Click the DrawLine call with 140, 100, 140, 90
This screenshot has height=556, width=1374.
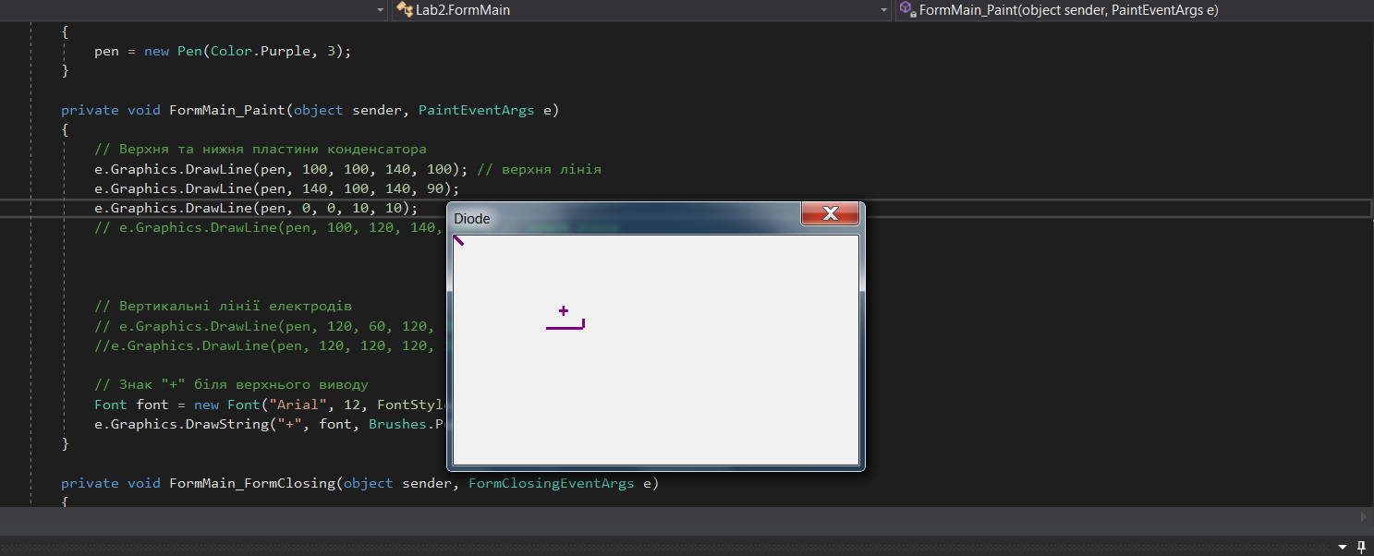click(277, 188)
